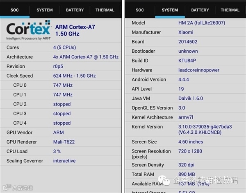Click the CPU 1 row value '747 MHz'
The image size is (246, 193).
tap(63, 94)
